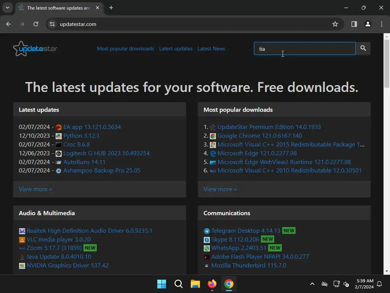This screenshot has height=293, width=390.
Task: Click the NVIDIA Graphics Driver icon
Action: (22, 266)
